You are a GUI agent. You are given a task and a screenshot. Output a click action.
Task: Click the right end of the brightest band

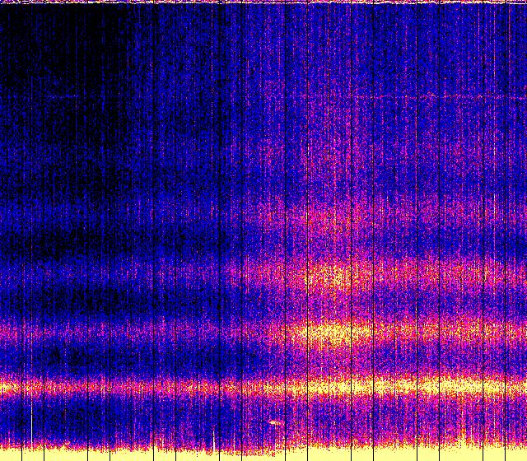tap(517, 383)
